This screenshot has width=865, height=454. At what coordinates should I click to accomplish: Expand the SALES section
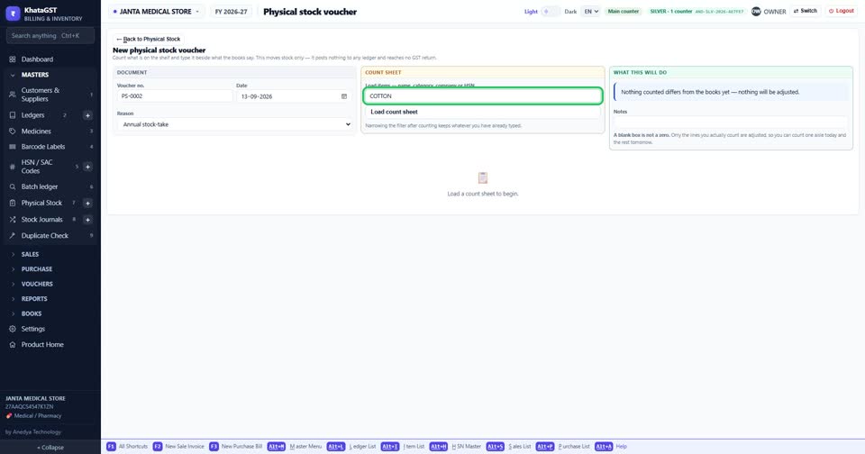click(x=50, y=254)
